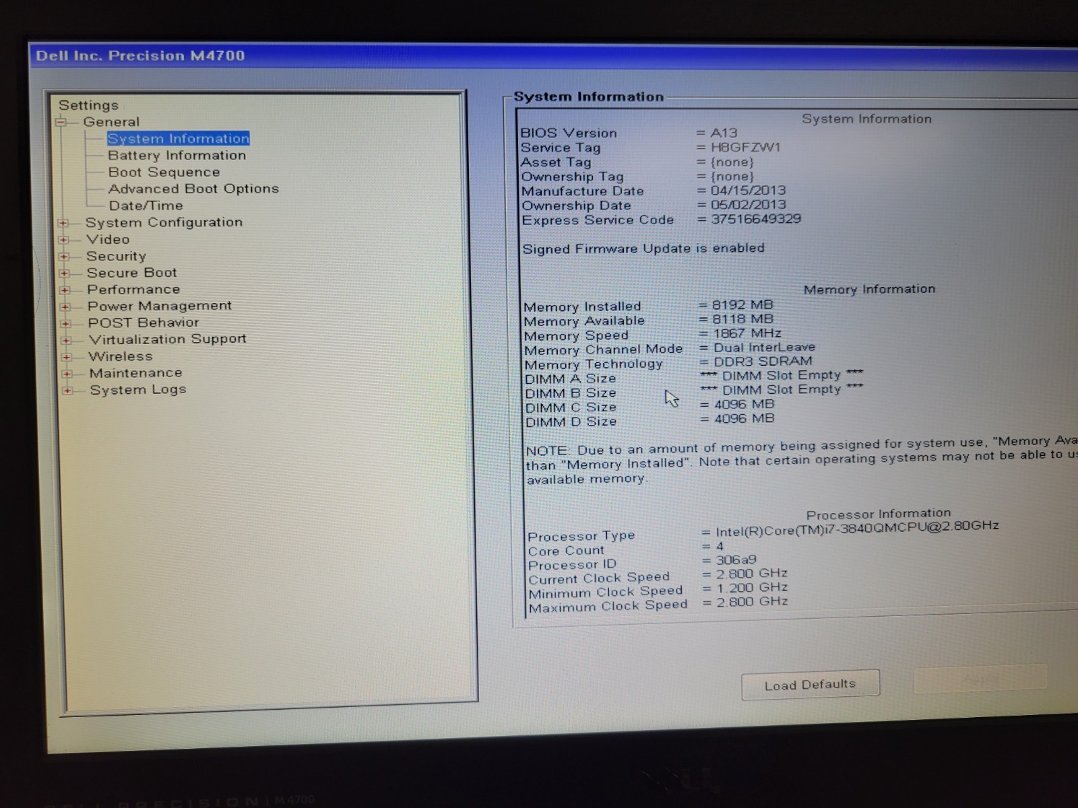
Task: Select the System Logs category label
Action: tap(138, 390)
